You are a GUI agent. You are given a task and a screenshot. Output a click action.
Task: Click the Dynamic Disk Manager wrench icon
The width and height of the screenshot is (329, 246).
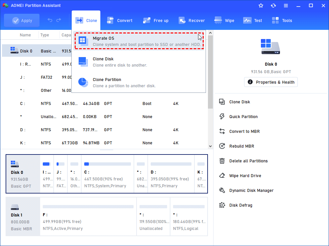(x=222, y=190)
